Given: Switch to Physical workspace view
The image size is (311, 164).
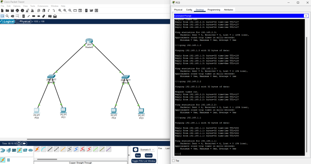Looking at the screenshot, I should (x=23, y=21).
